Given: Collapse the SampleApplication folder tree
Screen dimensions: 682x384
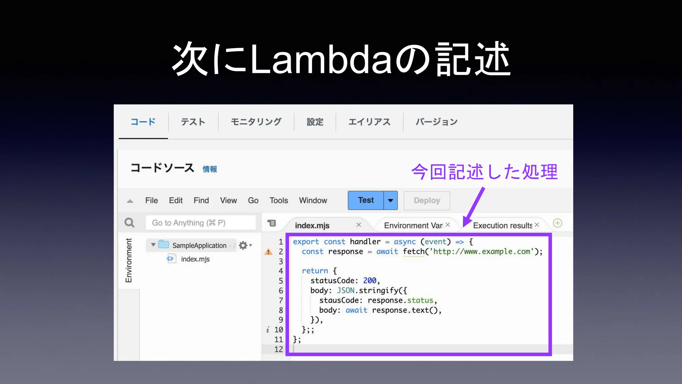Looking at the screenshot, I should point(153,245).
